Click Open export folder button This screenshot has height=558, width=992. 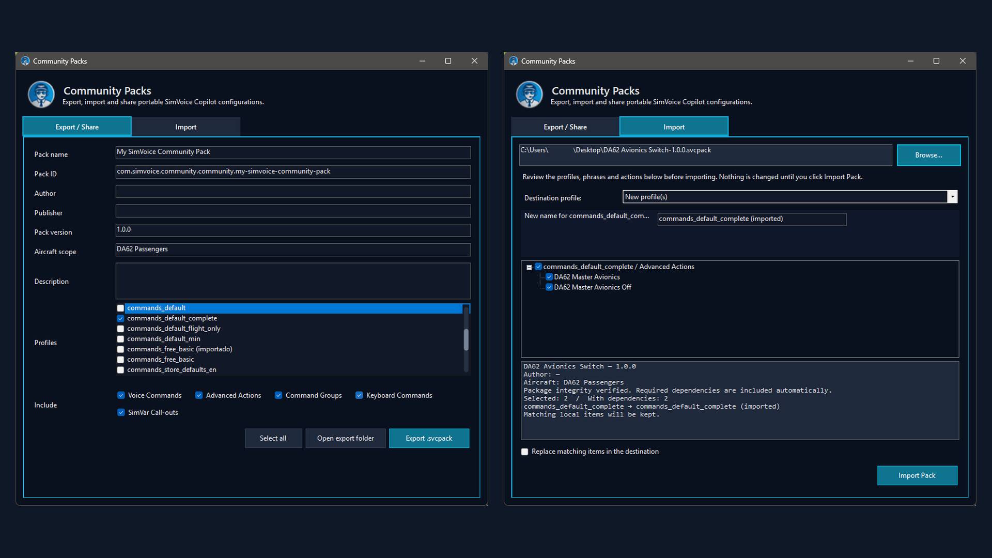[x=346, y=438]
